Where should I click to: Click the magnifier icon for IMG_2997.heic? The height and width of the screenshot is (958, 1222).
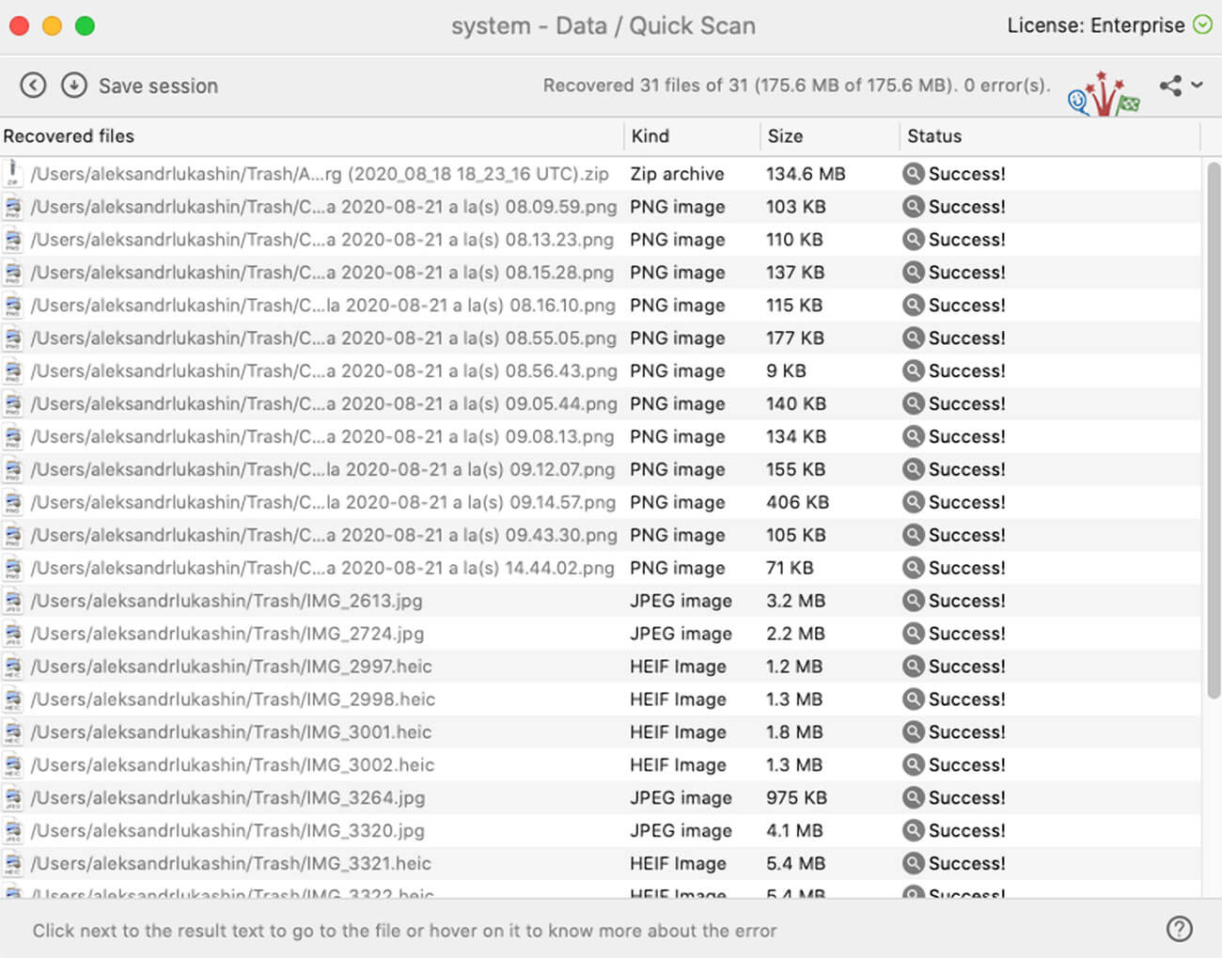tap(913, 666)
